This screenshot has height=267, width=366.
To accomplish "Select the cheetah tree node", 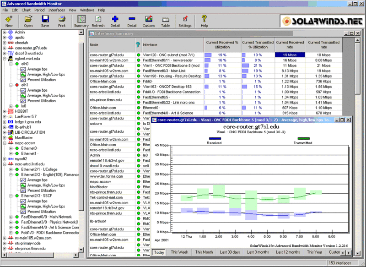I will coord(21,43).
